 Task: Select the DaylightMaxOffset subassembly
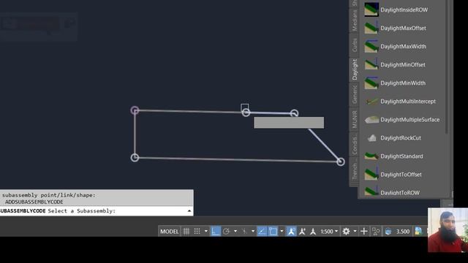395,28
